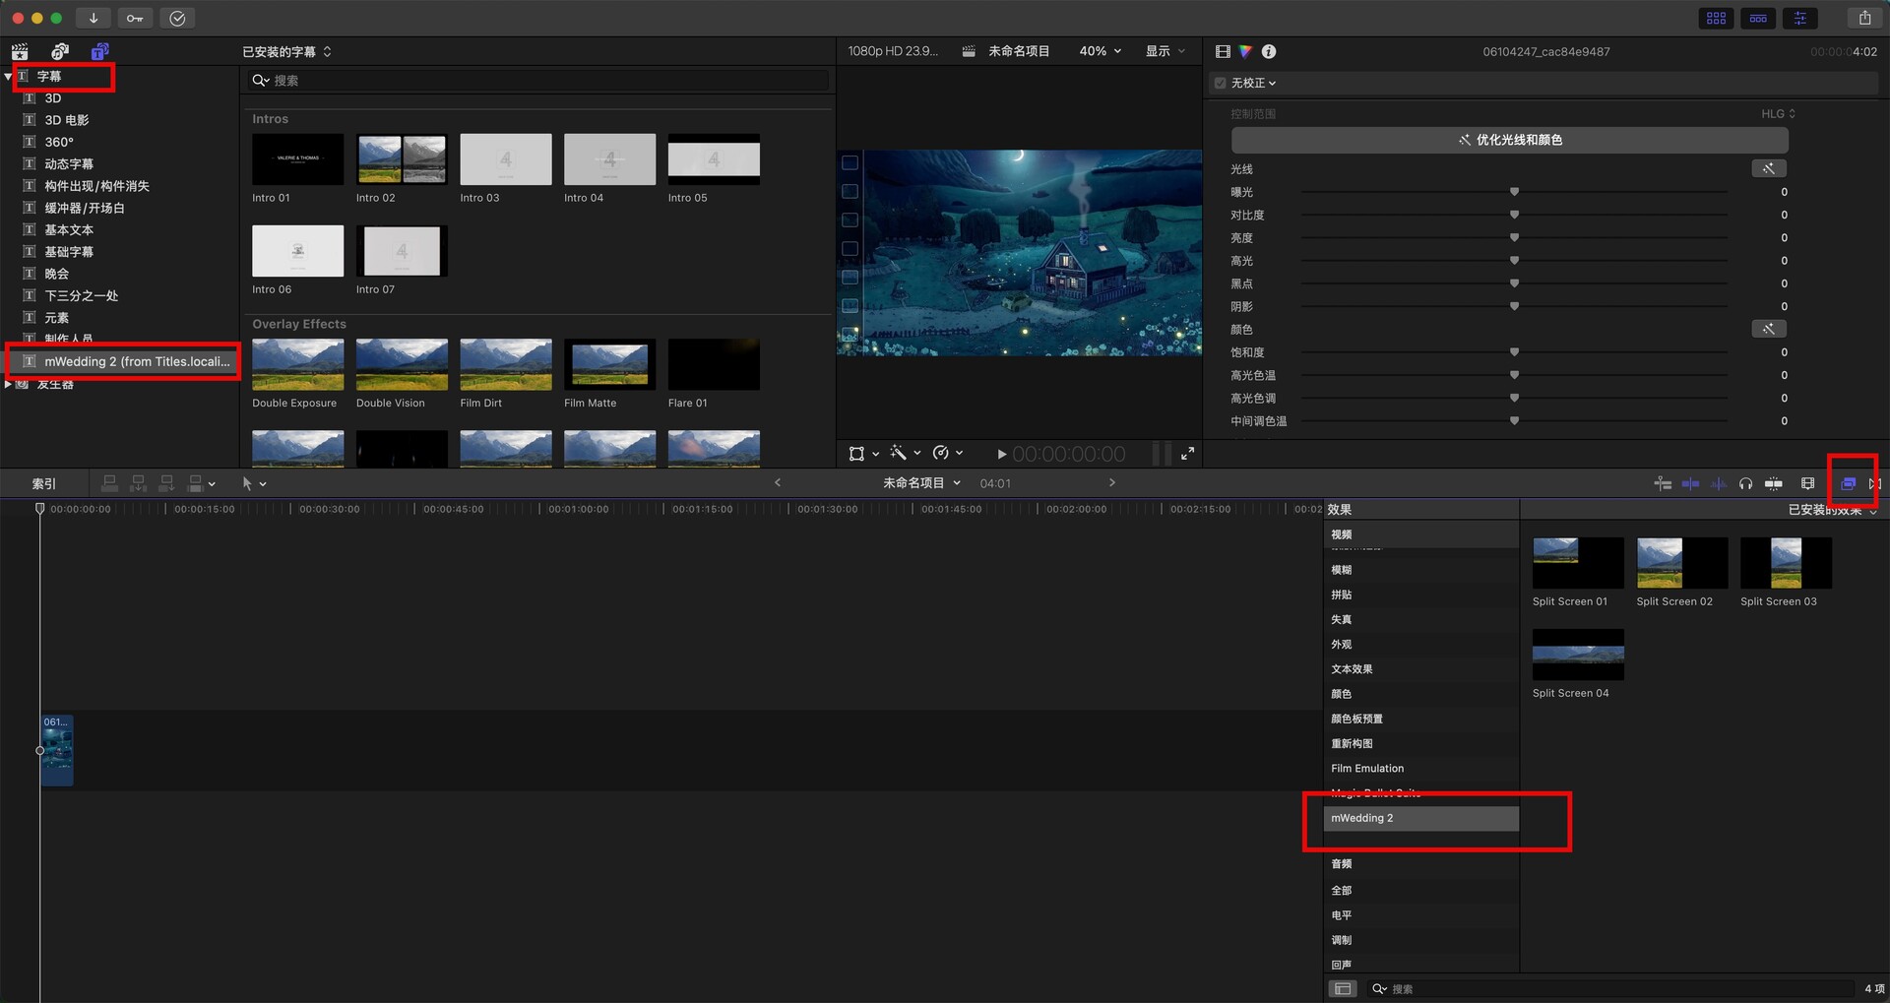The width and height of the screenshot is (1890, 1003).
Task: Select Intro 01 title thumbnail
Action: coord(297,159)
